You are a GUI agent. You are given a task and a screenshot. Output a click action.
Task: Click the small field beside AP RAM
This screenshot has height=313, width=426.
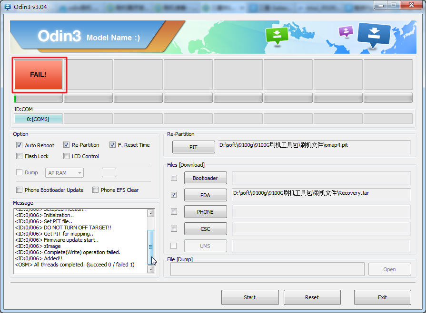click(109, 172)
